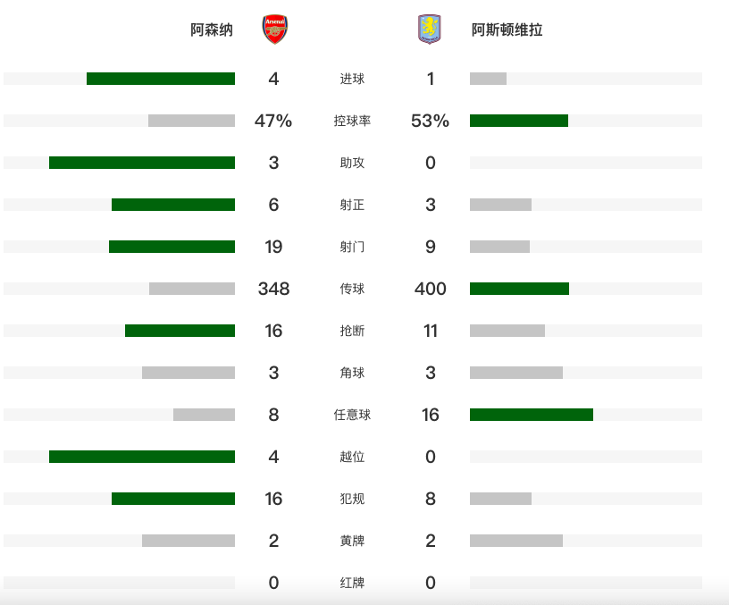Click Aston Villa's 53% possession value

click(x=430, y=121)
